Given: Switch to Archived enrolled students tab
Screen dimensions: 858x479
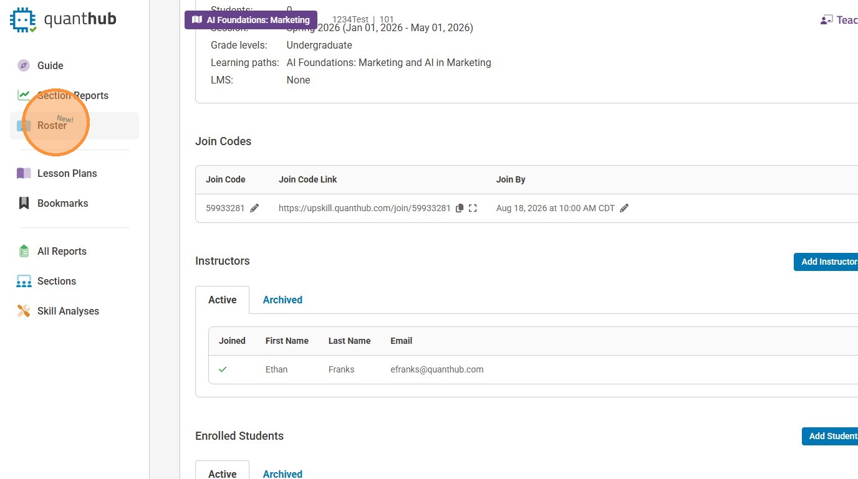Looking at the screenshot, I should (x=282, y=473).
